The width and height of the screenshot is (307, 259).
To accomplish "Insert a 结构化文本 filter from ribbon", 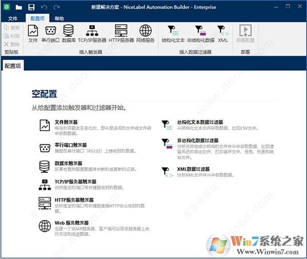I will click(173, 34).
